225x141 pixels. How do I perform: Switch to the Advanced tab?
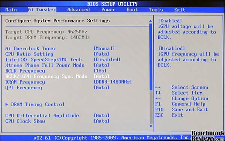(78, 10)
